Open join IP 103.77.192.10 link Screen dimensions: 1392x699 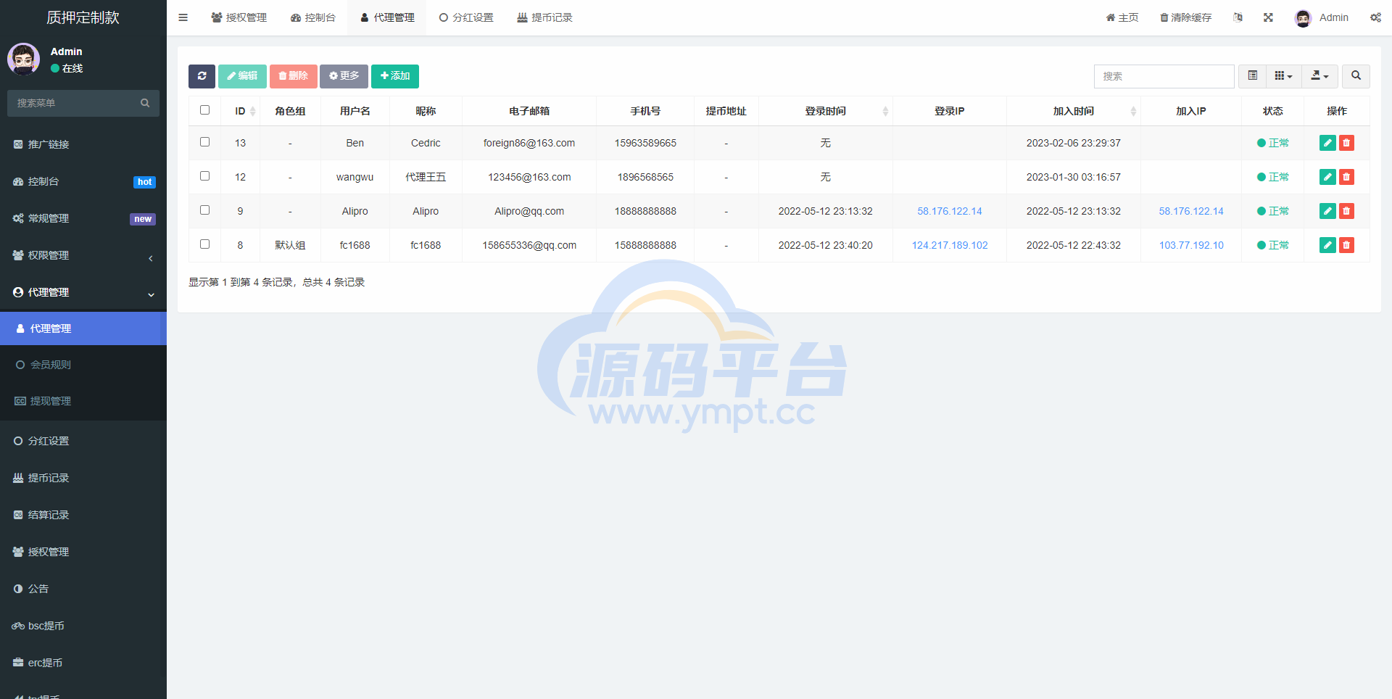click(x=1191, y=245)
